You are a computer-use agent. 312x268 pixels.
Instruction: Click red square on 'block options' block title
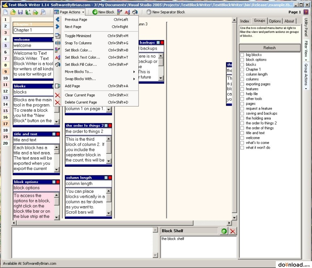click(x=58, y=182)
